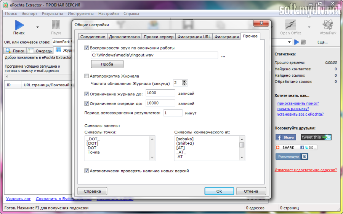The width and height of the screenshot is (343, 214).
Task: Select the Прочее tab
Action: point(250,36)
